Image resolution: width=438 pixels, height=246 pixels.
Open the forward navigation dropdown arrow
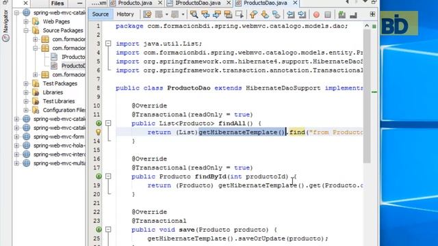tap(183, 14)
